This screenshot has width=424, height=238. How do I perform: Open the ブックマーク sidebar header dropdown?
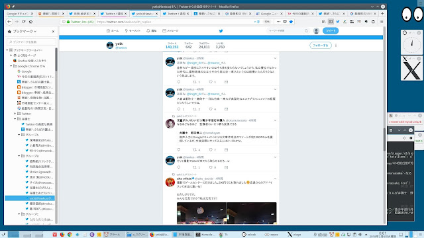[x=22, y=32]
